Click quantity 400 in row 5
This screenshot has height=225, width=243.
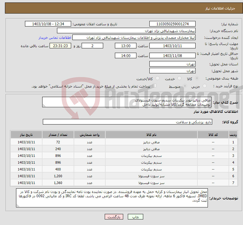click(58, 169)
